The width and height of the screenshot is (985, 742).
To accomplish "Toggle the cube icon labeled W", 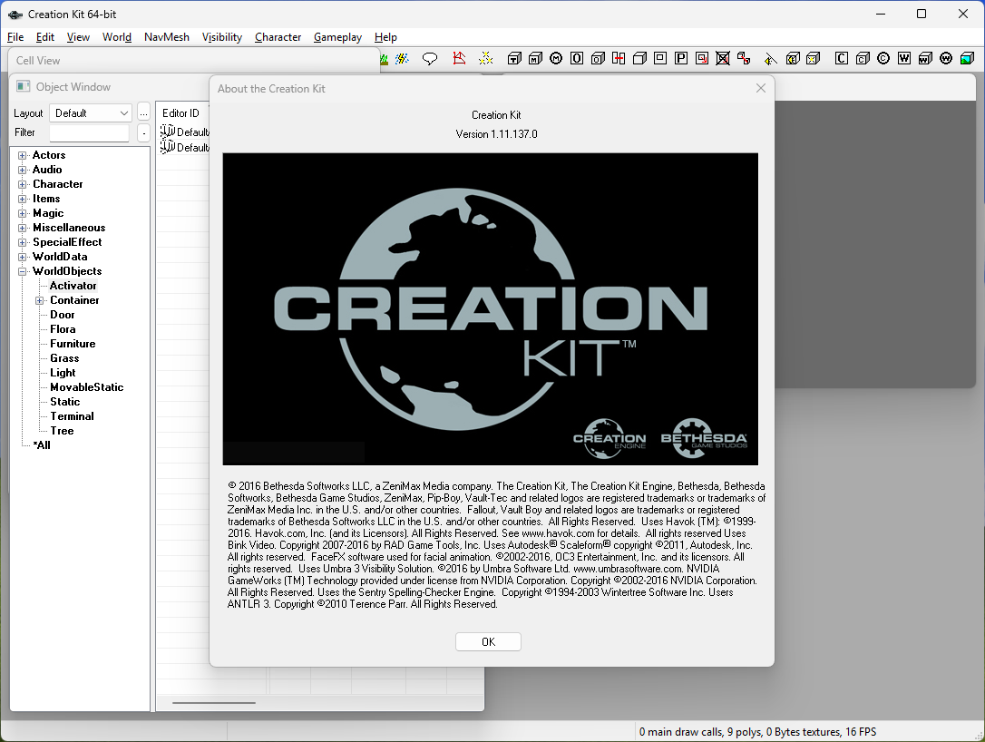I will (x=925, y=58).
